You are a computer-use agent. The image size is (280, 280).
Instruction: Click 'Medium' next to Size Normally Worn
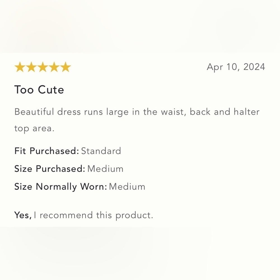pos(127,186)
